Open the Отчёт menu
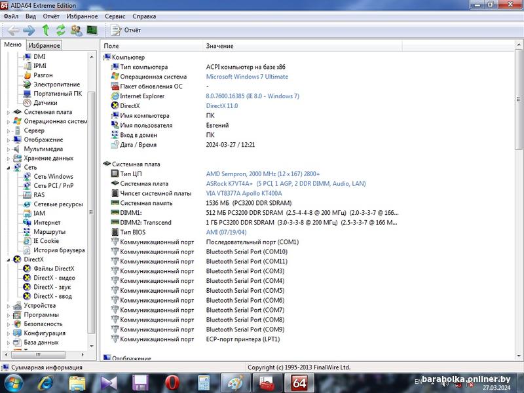 [51, 16]
